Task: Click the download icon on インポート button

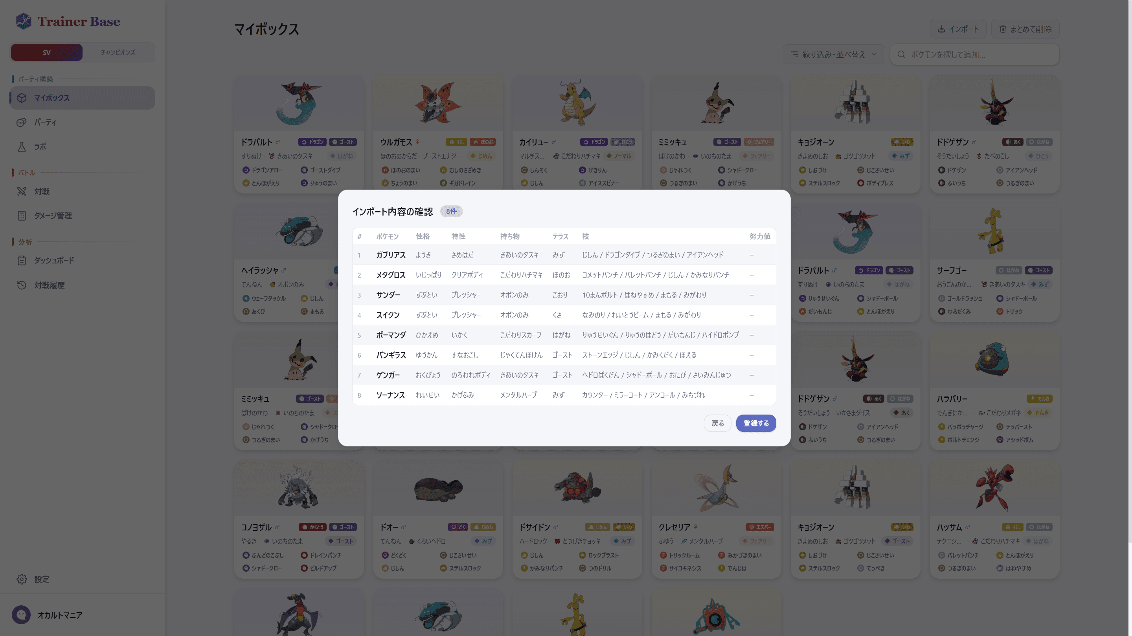Action: pyautogui.click(x=942, y=29)
